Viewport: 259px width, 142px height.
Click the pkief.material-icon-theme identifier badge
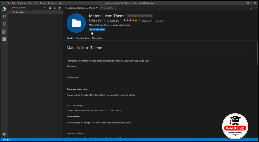[x=140, y=16]
